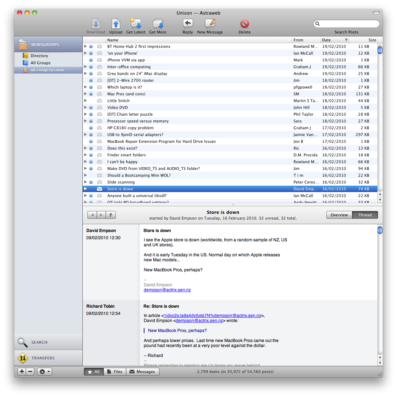Select the Files filter tab

point(115,372)
